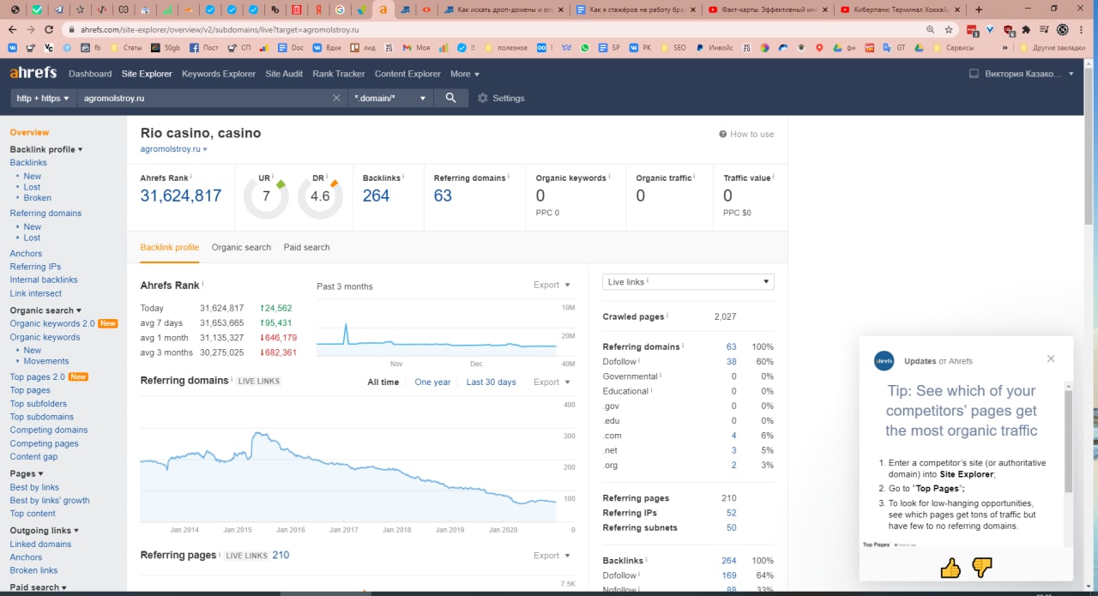The image size is (1098, 596).
Task: Click the monitor icon by the account name
Action: click(x=974, y=74)
